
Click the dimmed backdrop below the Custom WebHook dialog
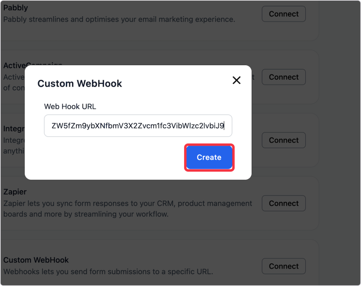tap(141, 186)
